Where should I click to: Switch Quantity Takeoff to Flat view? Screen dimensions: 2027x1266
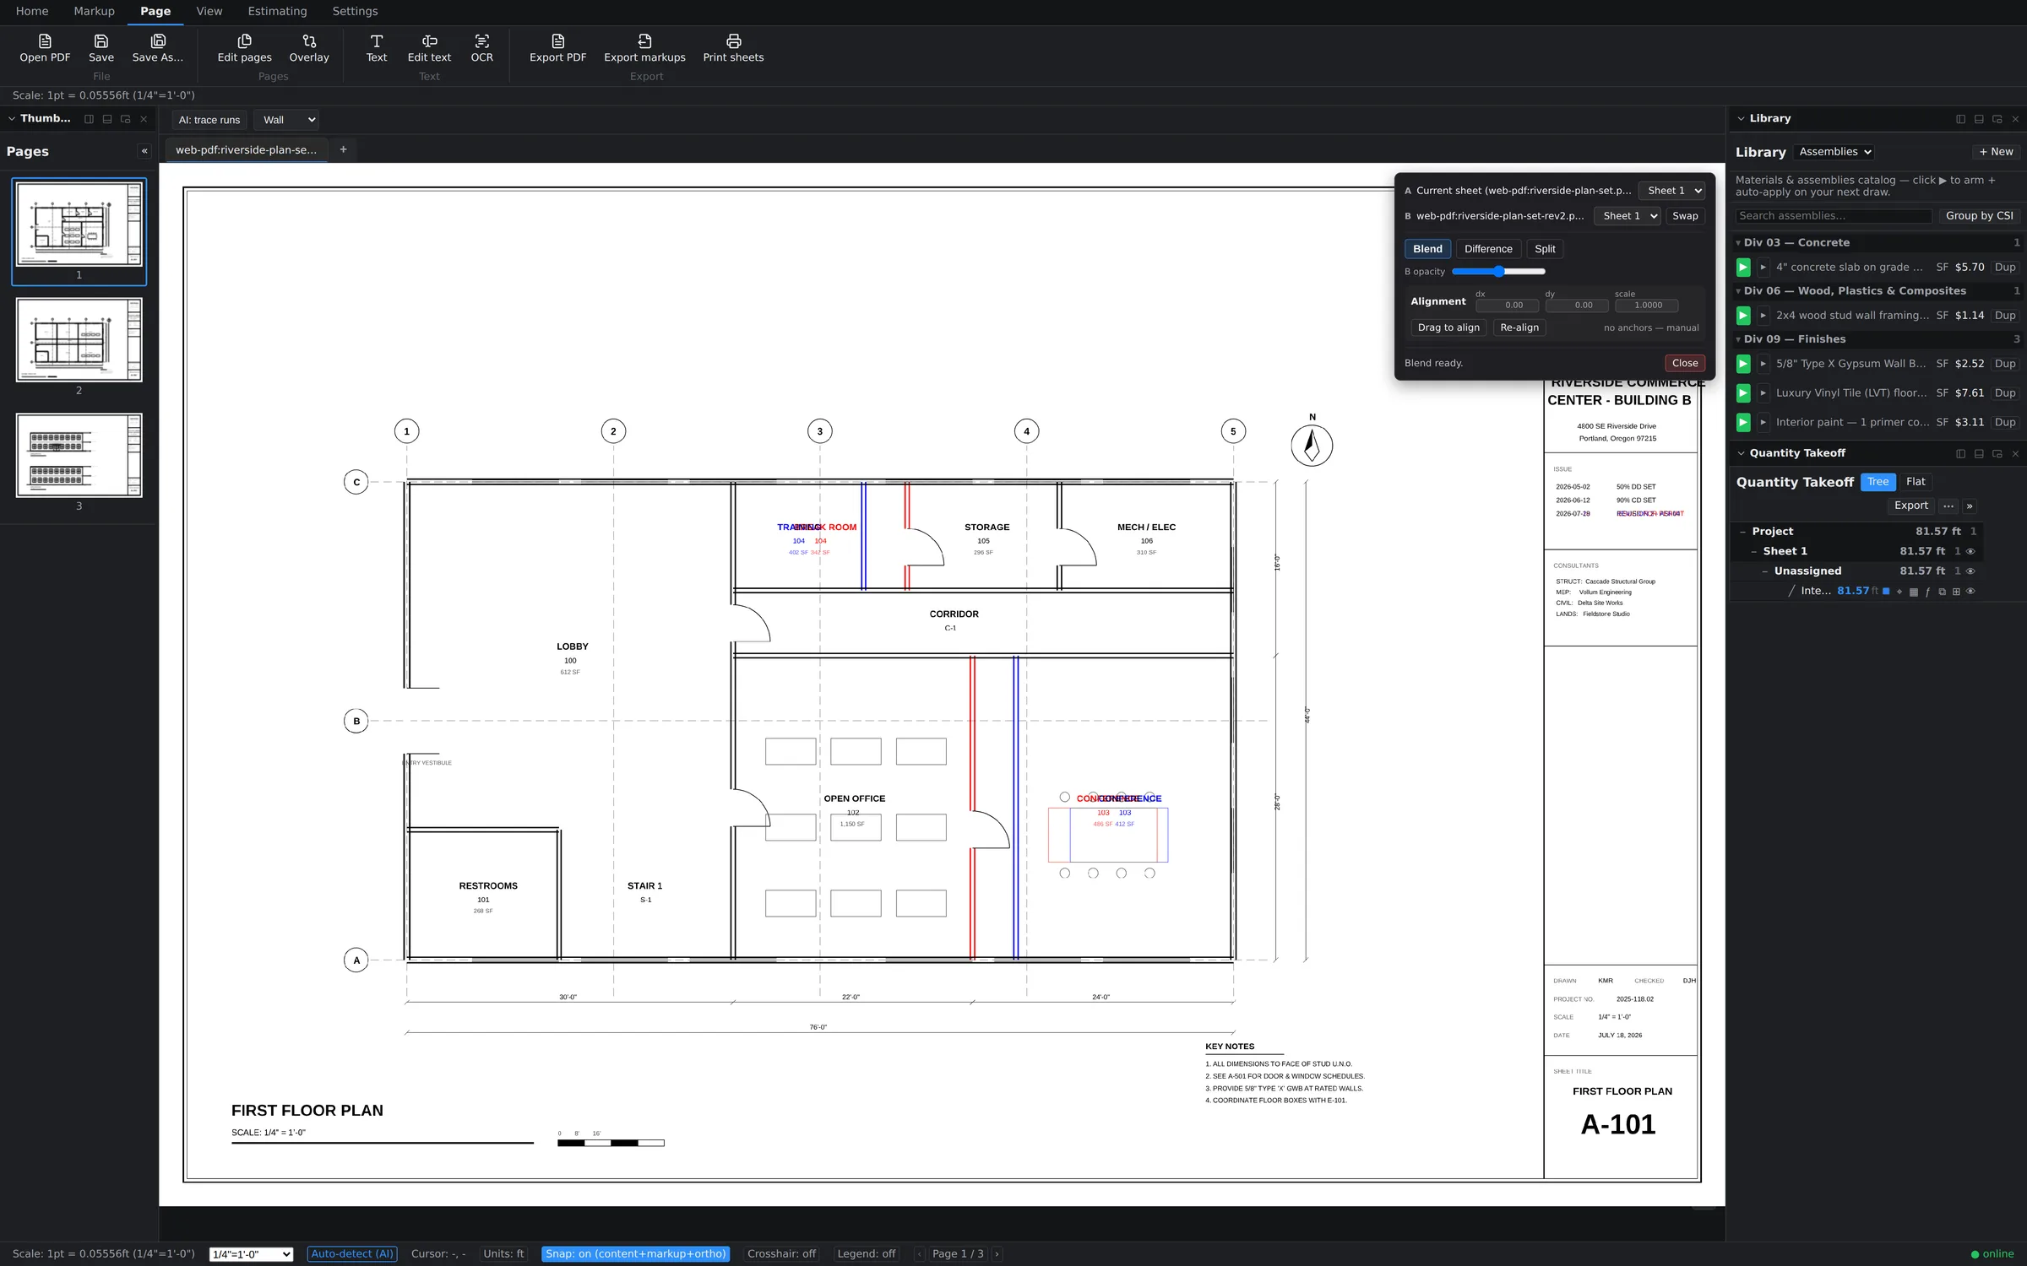pyautogui.click(x=1916, y=482)
